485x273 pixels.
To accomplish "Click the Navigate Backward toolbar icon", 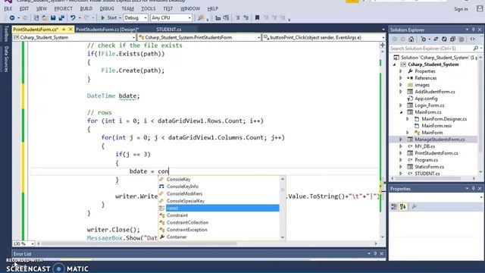I will [12, 18].
